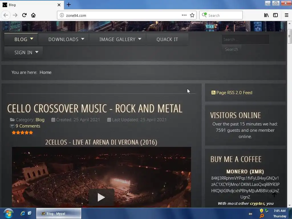Click the security shield tray icon

coord(261,211)
